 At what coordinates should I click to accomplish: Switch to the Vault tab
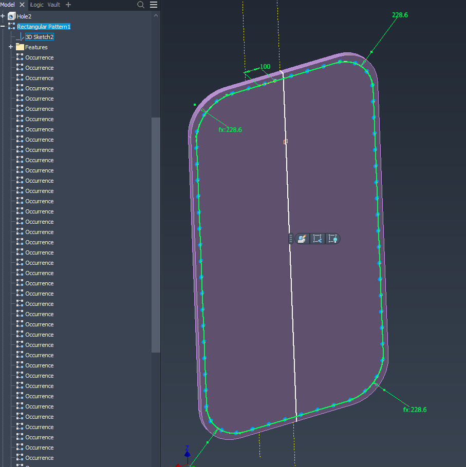[x=53, y=5]
